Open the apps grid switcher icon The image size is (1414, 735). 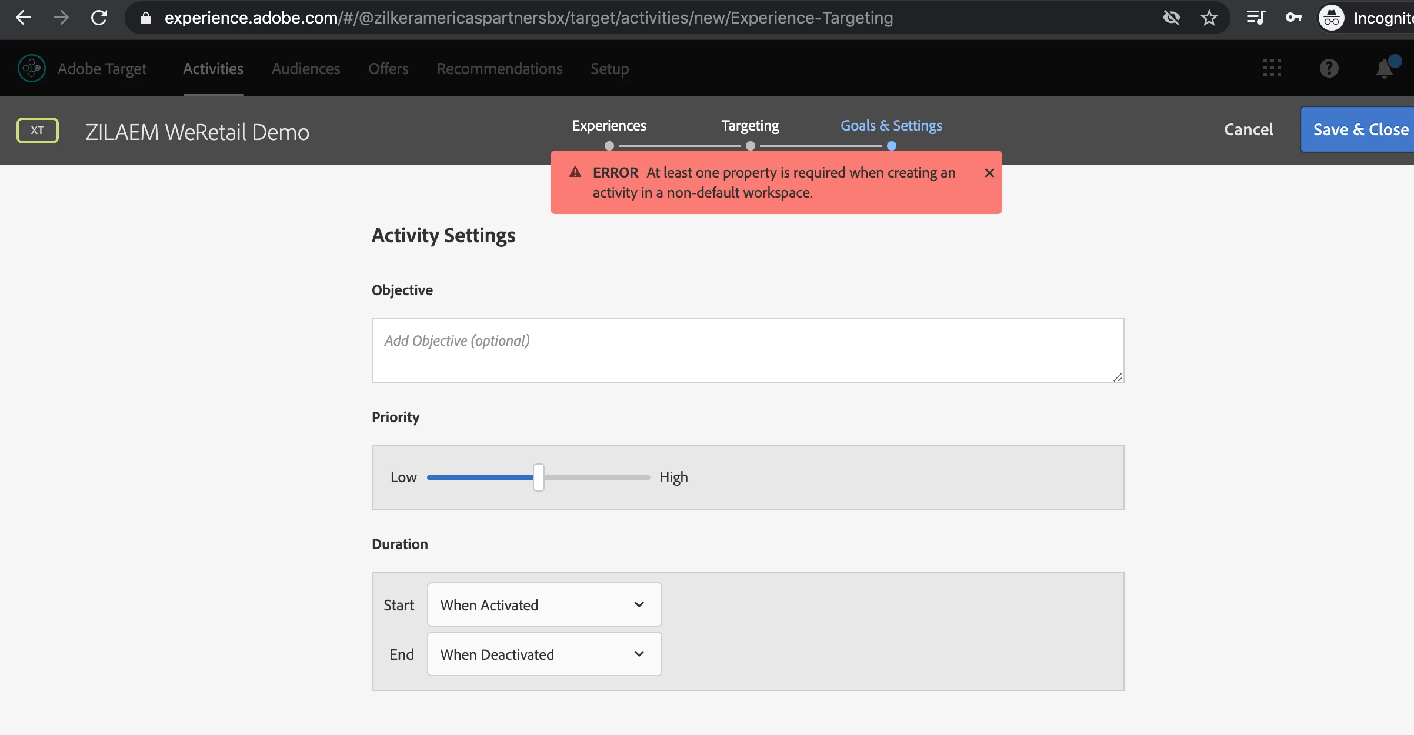pos(1272,68)
